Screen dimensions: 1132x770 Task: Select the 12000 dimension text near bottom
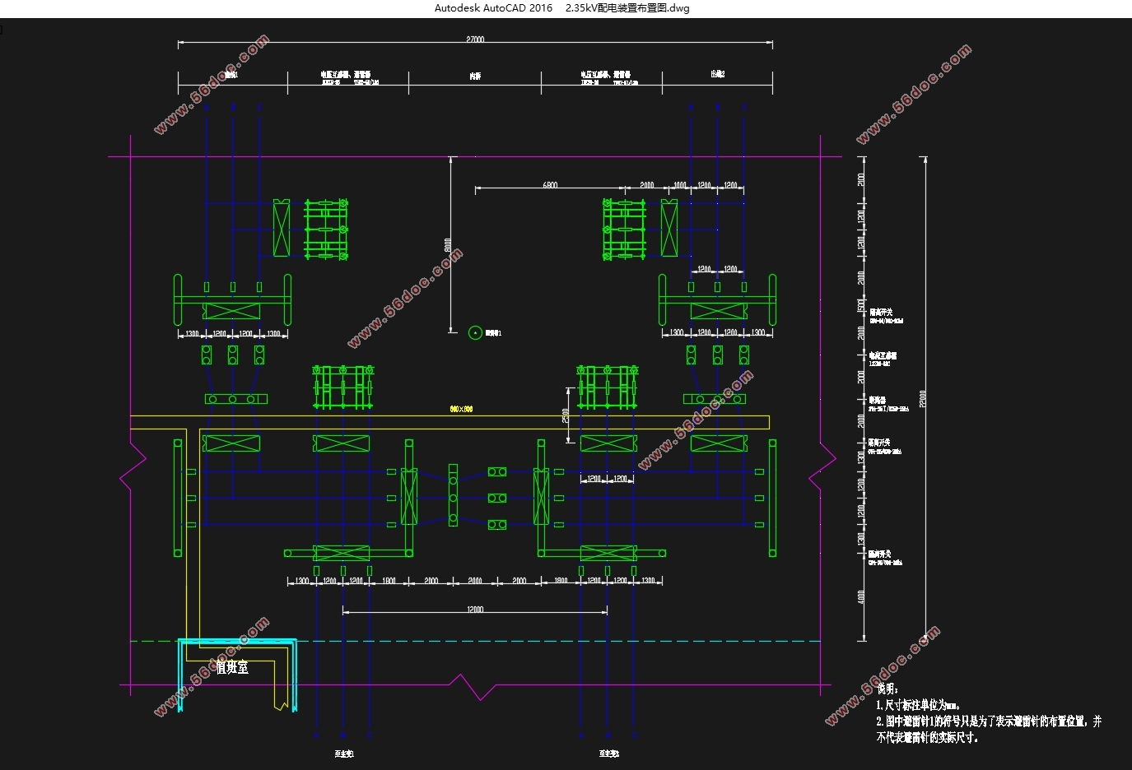pyautogui.click(x=475, y=610)
